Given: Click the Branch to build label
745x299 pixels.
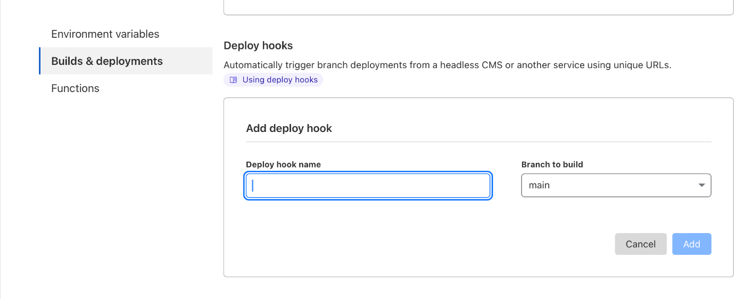Looking at the screenshot, I should click(552, 164).
